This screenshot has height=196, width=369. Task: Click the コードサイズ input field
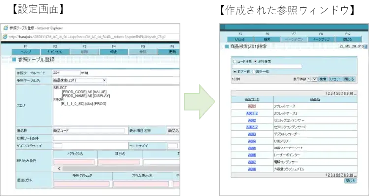pyautogui.click(x=173, y=146)
